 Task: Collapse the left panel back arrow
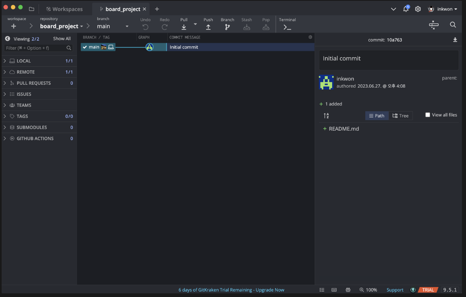click(7, 39)
